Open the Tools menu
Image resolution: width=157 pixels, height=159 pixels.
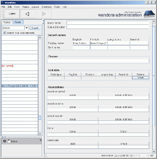click(57, 7)
